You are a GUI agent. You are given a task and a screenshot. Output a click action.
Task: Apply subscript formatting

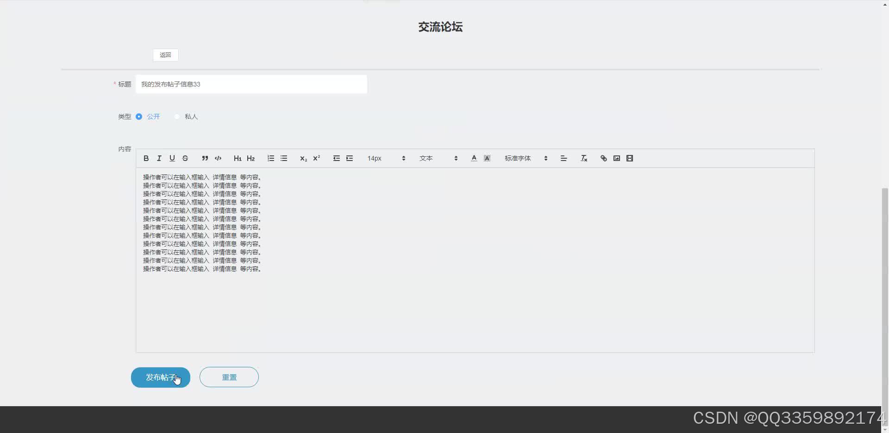(303, 158)
